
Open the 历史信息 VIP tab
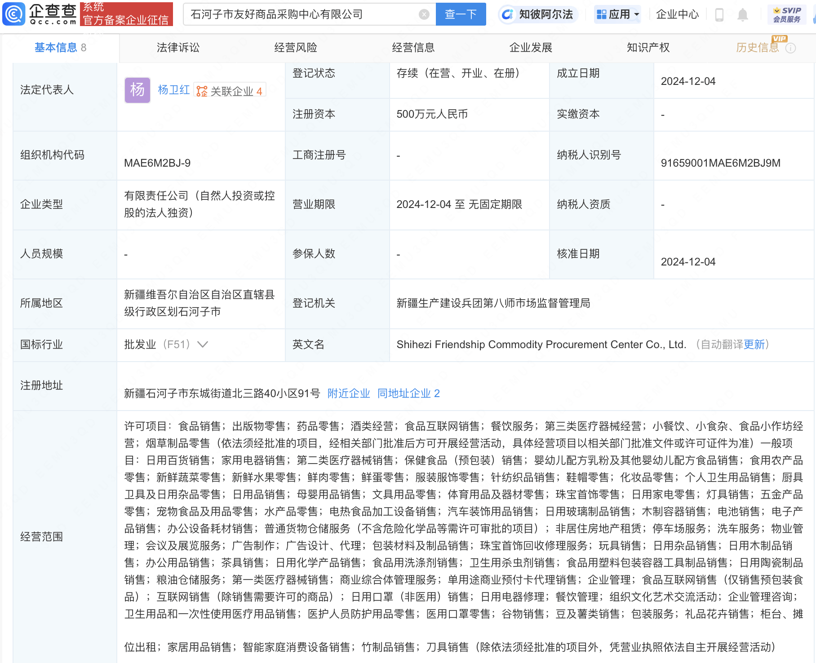(758, 48)
